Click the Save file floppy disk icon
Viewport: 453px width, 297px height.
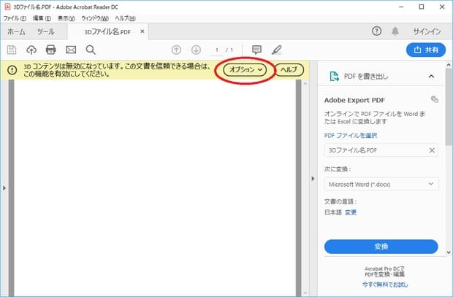pos(12,50)
